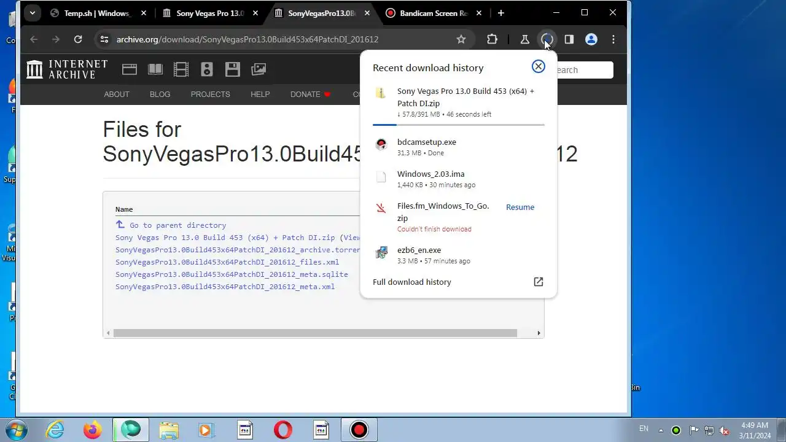Image resolution: width=786 pixels, height=442 pixels.
Task: Toggle the browser side panel
Action: [x=569, y=39]
